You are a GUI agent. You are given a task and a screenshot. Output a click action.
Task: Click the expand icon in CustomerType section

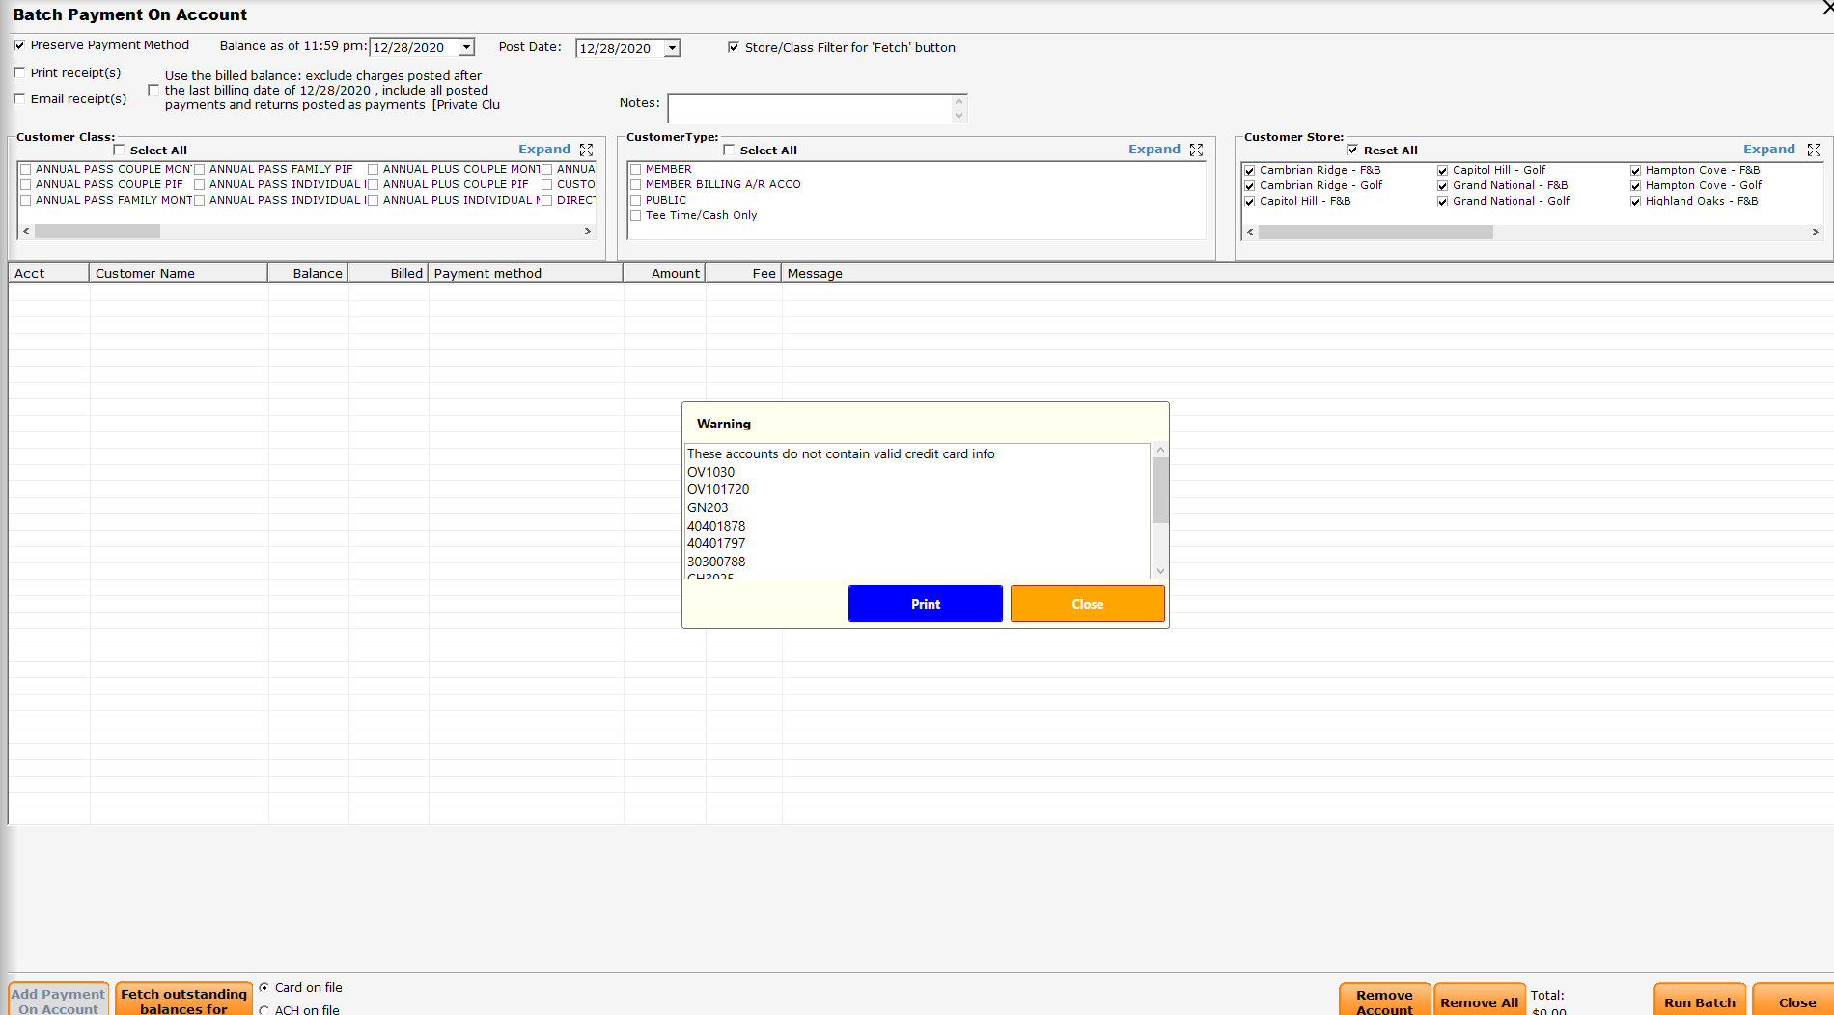pyautogui.click(x=1196, y=150)
